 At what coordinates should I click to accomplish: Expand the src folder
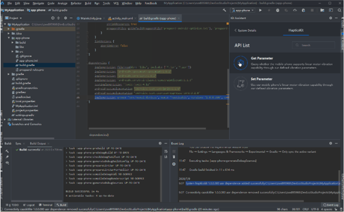12,52
